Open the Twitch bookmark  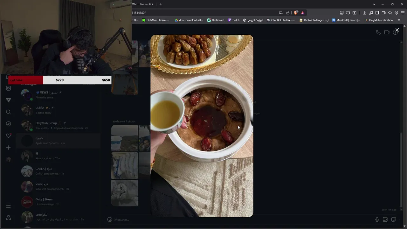point(234,20)
